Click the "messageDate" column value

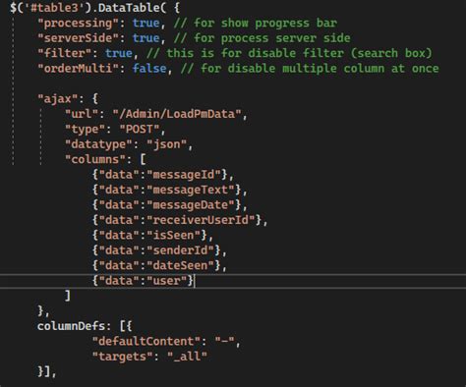point(191,205)
